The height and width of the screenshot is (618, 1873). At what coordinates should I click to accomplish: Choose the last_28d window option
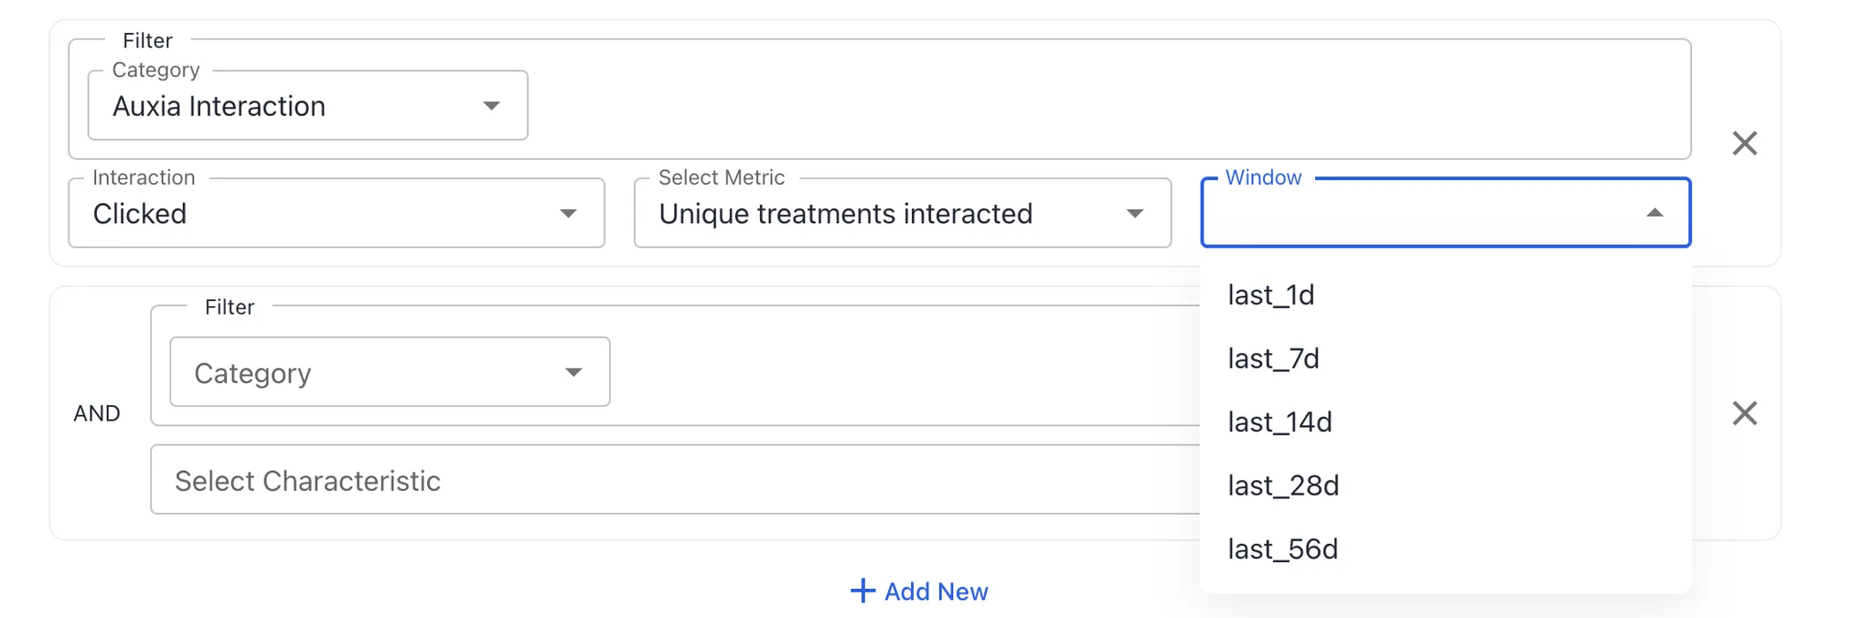1445,485
